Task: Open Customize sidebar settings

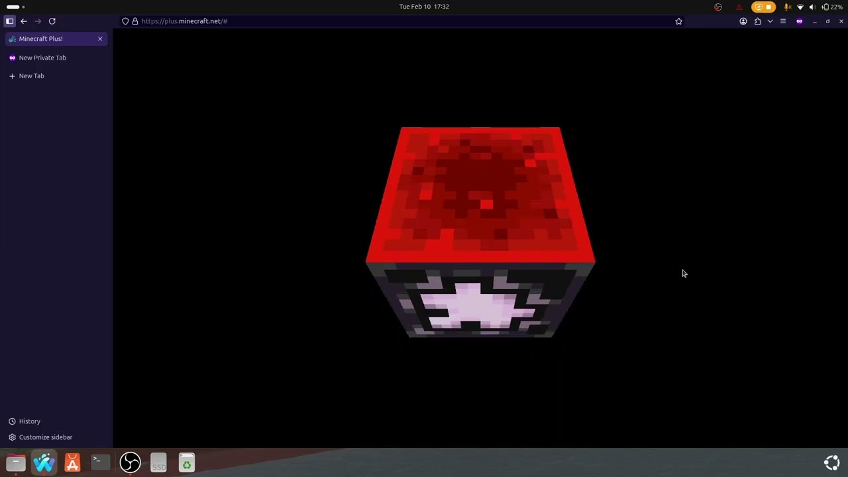Action: click(40, 437)
